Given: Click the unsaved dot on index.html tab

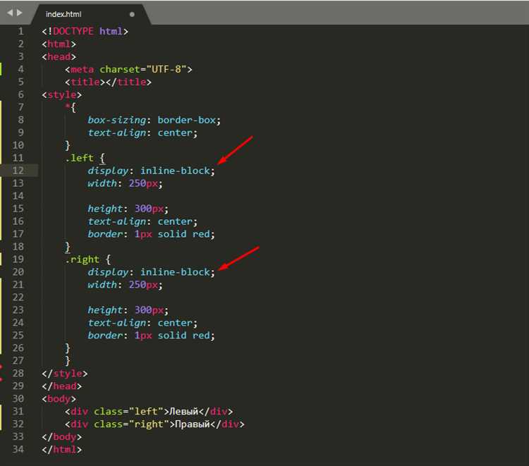Looking at the screenshot, I should [132, 14].
